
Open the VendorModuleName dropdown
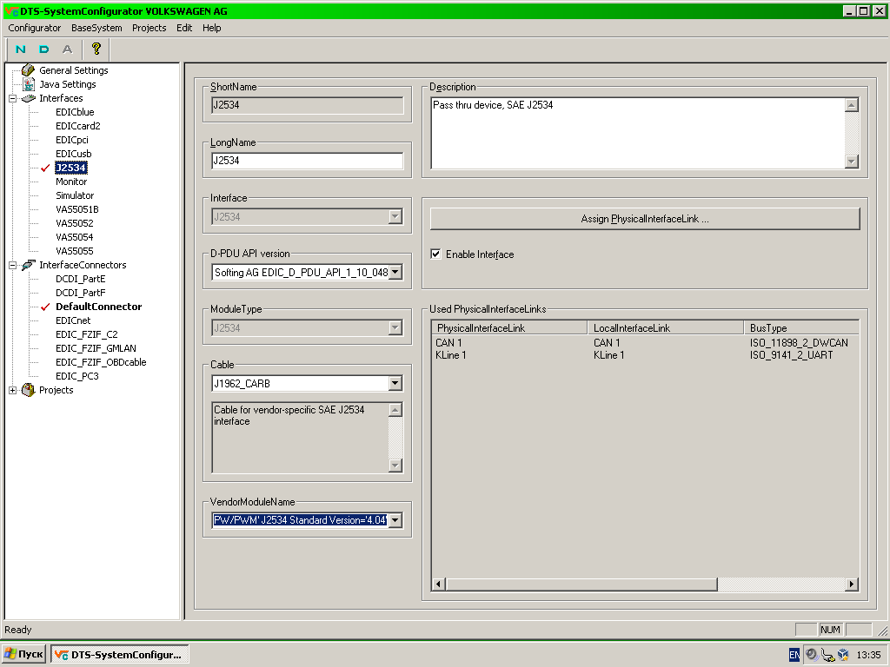395,520
